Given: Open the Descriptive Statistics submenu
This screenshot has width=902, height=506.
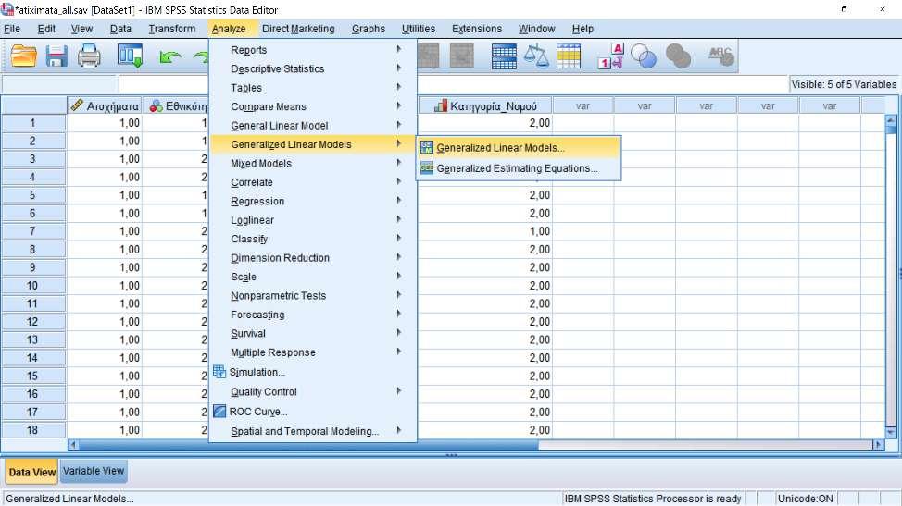Looking at the screenshot, I should tap(314, 69).
